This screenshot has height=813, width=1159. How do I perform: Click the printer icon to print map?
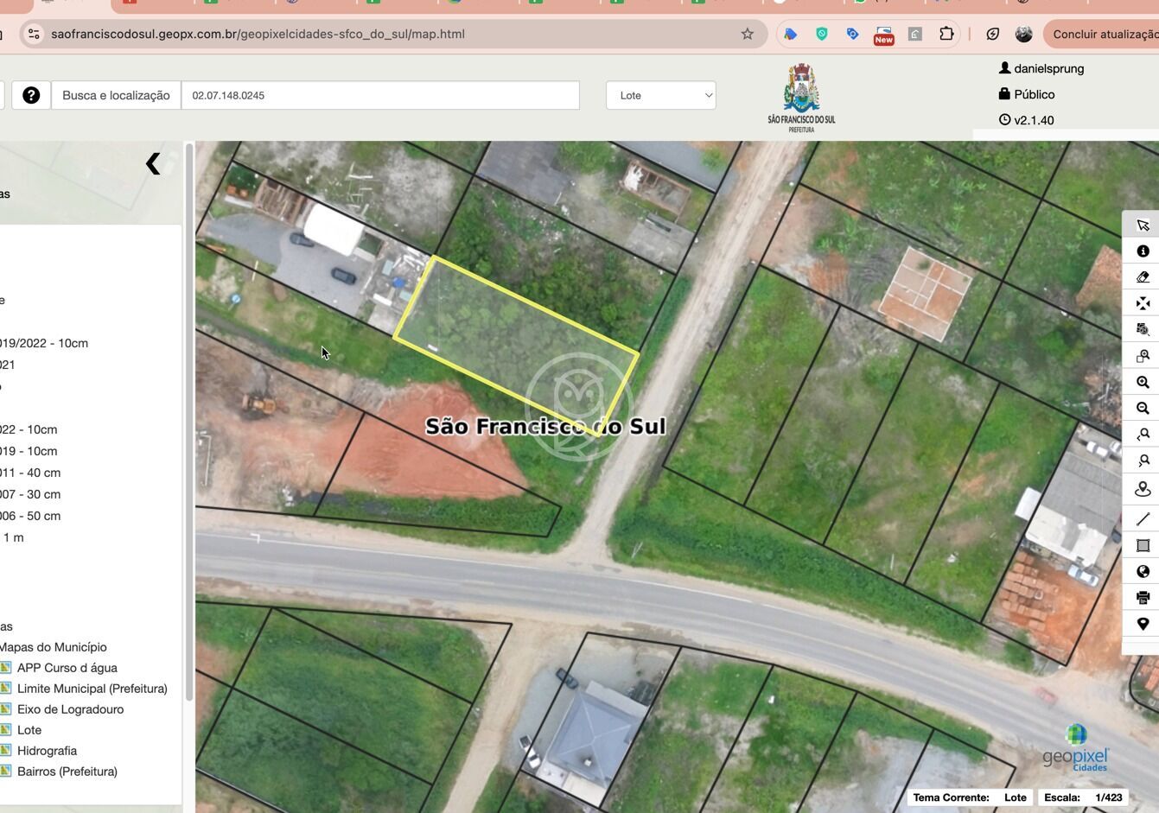(1143, 597)
